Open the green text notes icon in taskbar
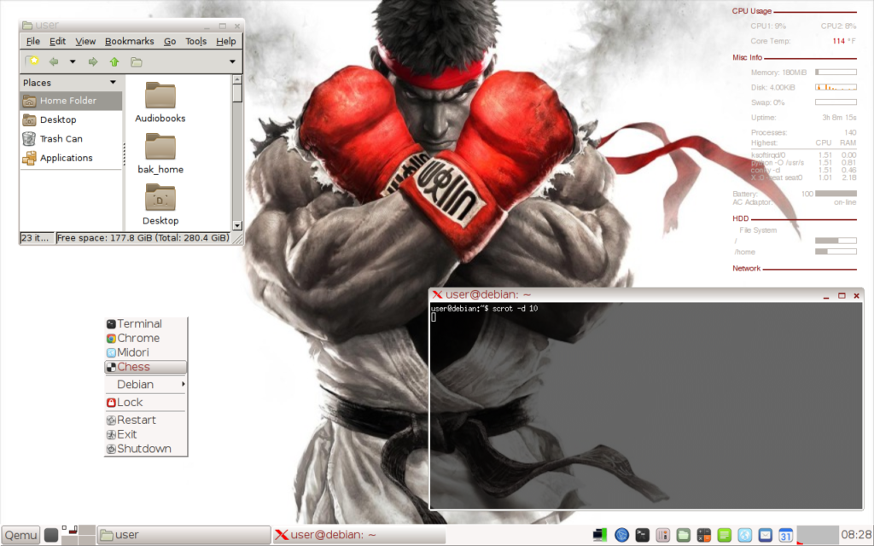Screen dimensions: 874x546 [x=725, y=535]
